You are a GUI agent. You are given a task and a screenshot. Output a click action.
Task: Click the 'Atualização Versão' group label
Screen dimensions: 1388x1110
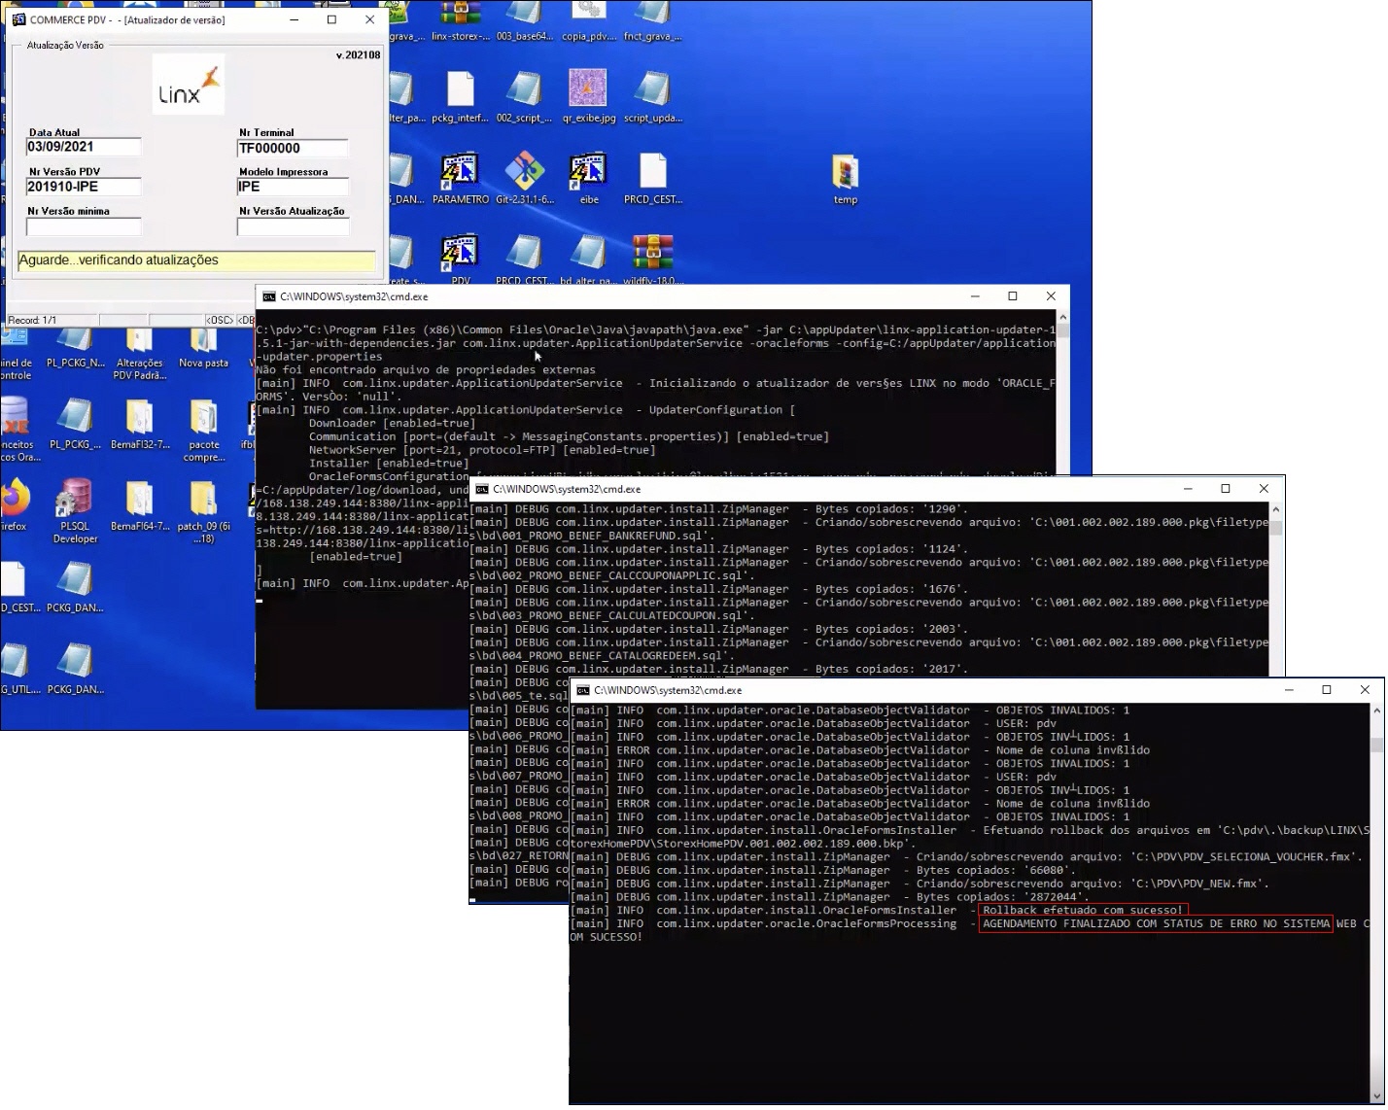click(x=65, y=46)
